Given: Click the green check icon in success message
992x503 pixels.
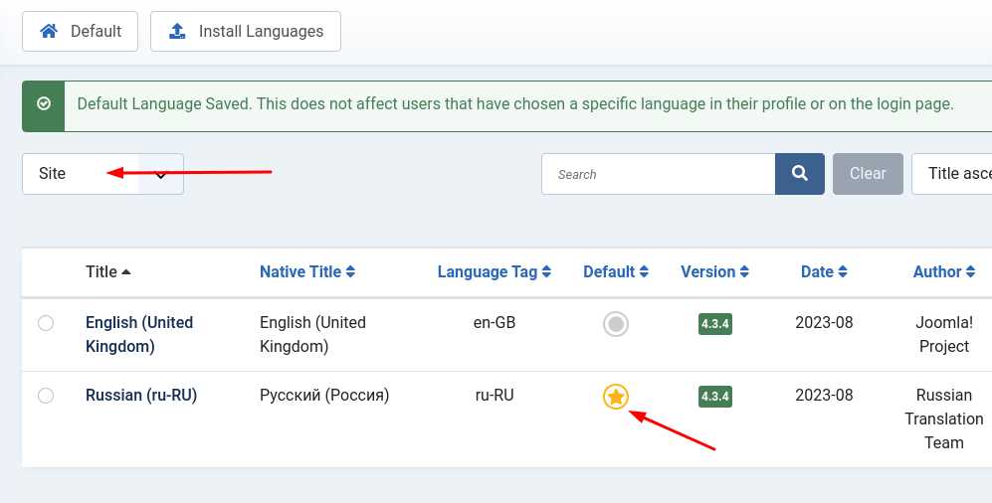Looking at the screenshot, I should pos(44,103).
